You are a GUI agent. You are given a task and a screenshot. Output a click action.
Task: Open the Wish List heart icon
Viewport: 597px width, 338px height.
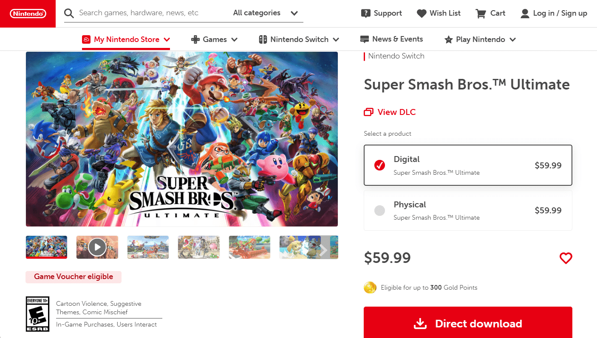(x=421, y=13)
